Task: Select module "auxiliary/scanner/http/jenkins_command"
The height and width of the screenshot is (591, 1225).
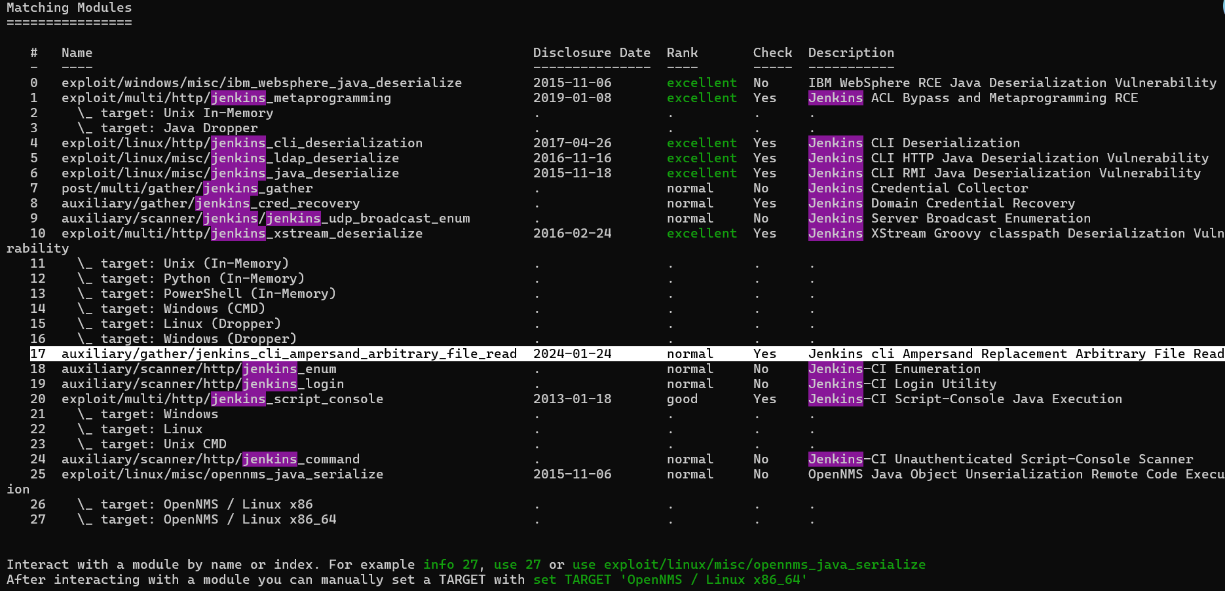Action: click(x=211, y=459)
